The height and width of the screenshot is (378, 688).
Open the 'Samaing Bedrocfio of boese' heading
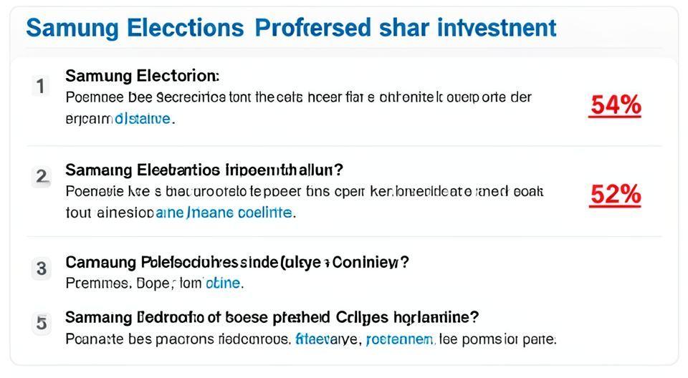(272, 316)
